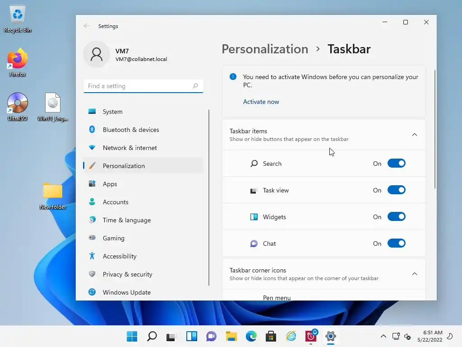Open Accounts settings category
Viewport: 462px width, 347px height.
click(143, 202)
